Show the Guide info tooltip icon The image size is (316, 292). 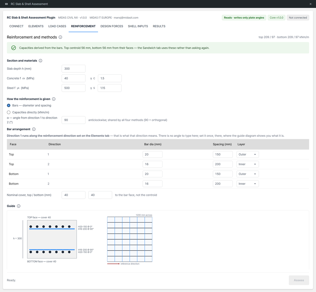(18, 206)
